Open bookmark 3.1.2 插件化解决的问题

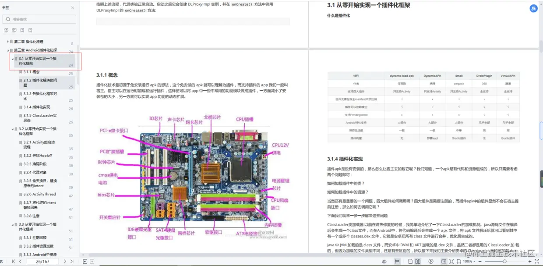point(40,83)
